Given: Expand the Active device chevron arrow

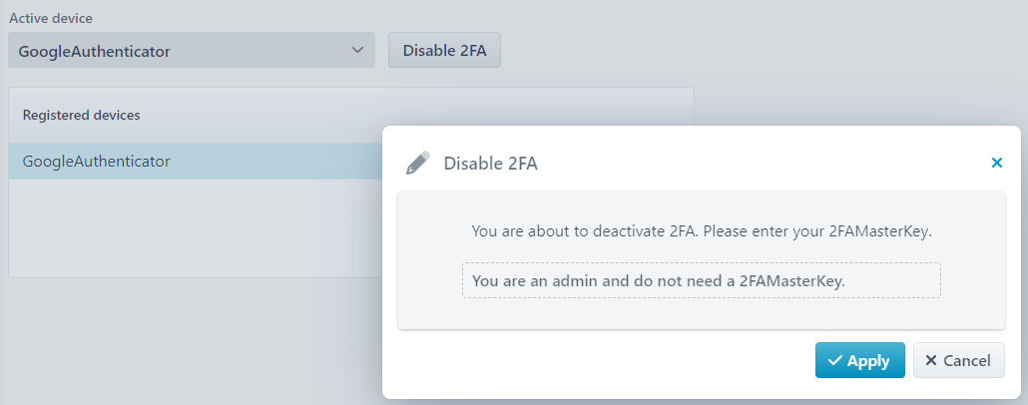Looking at the screenshot, I should [357, 50].
